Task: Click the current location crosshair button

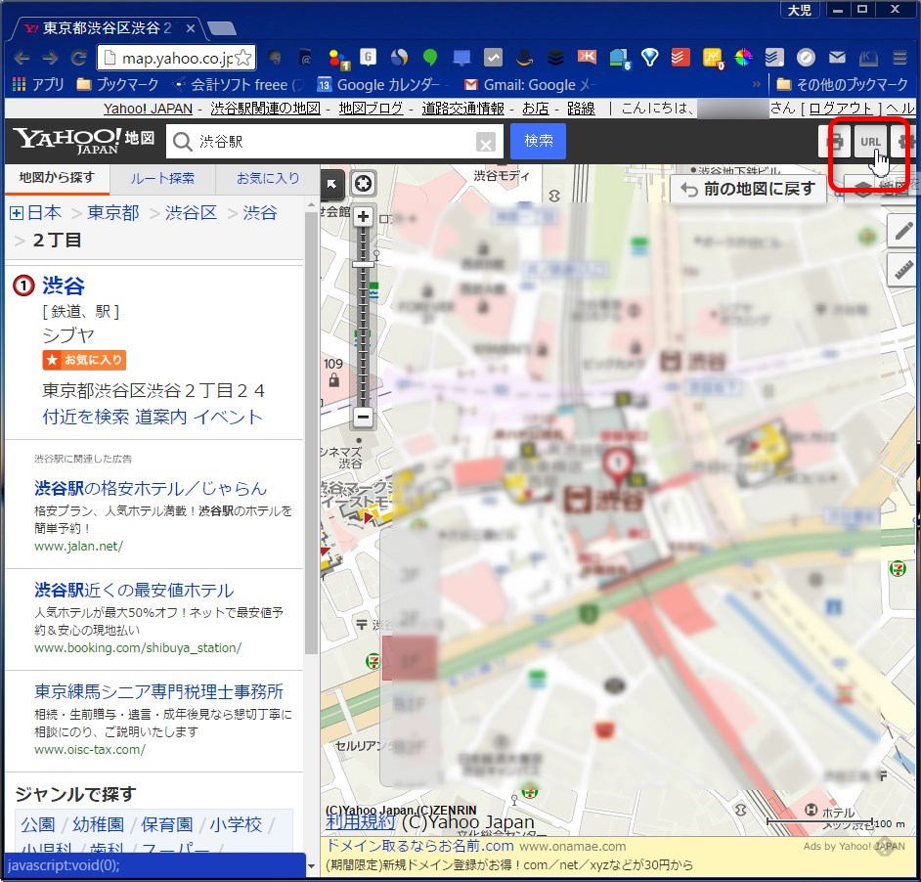Action: [363, 184]
